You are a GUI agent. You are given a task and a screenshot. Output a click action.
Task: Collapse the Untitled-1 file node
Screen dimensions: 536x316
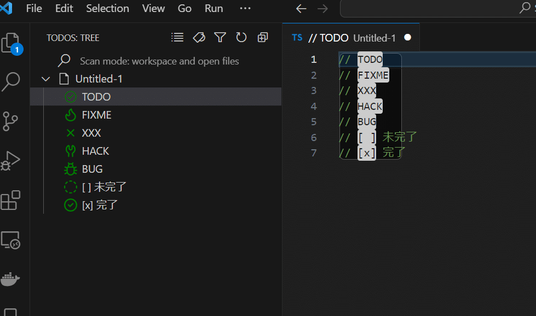coord(46,79)
